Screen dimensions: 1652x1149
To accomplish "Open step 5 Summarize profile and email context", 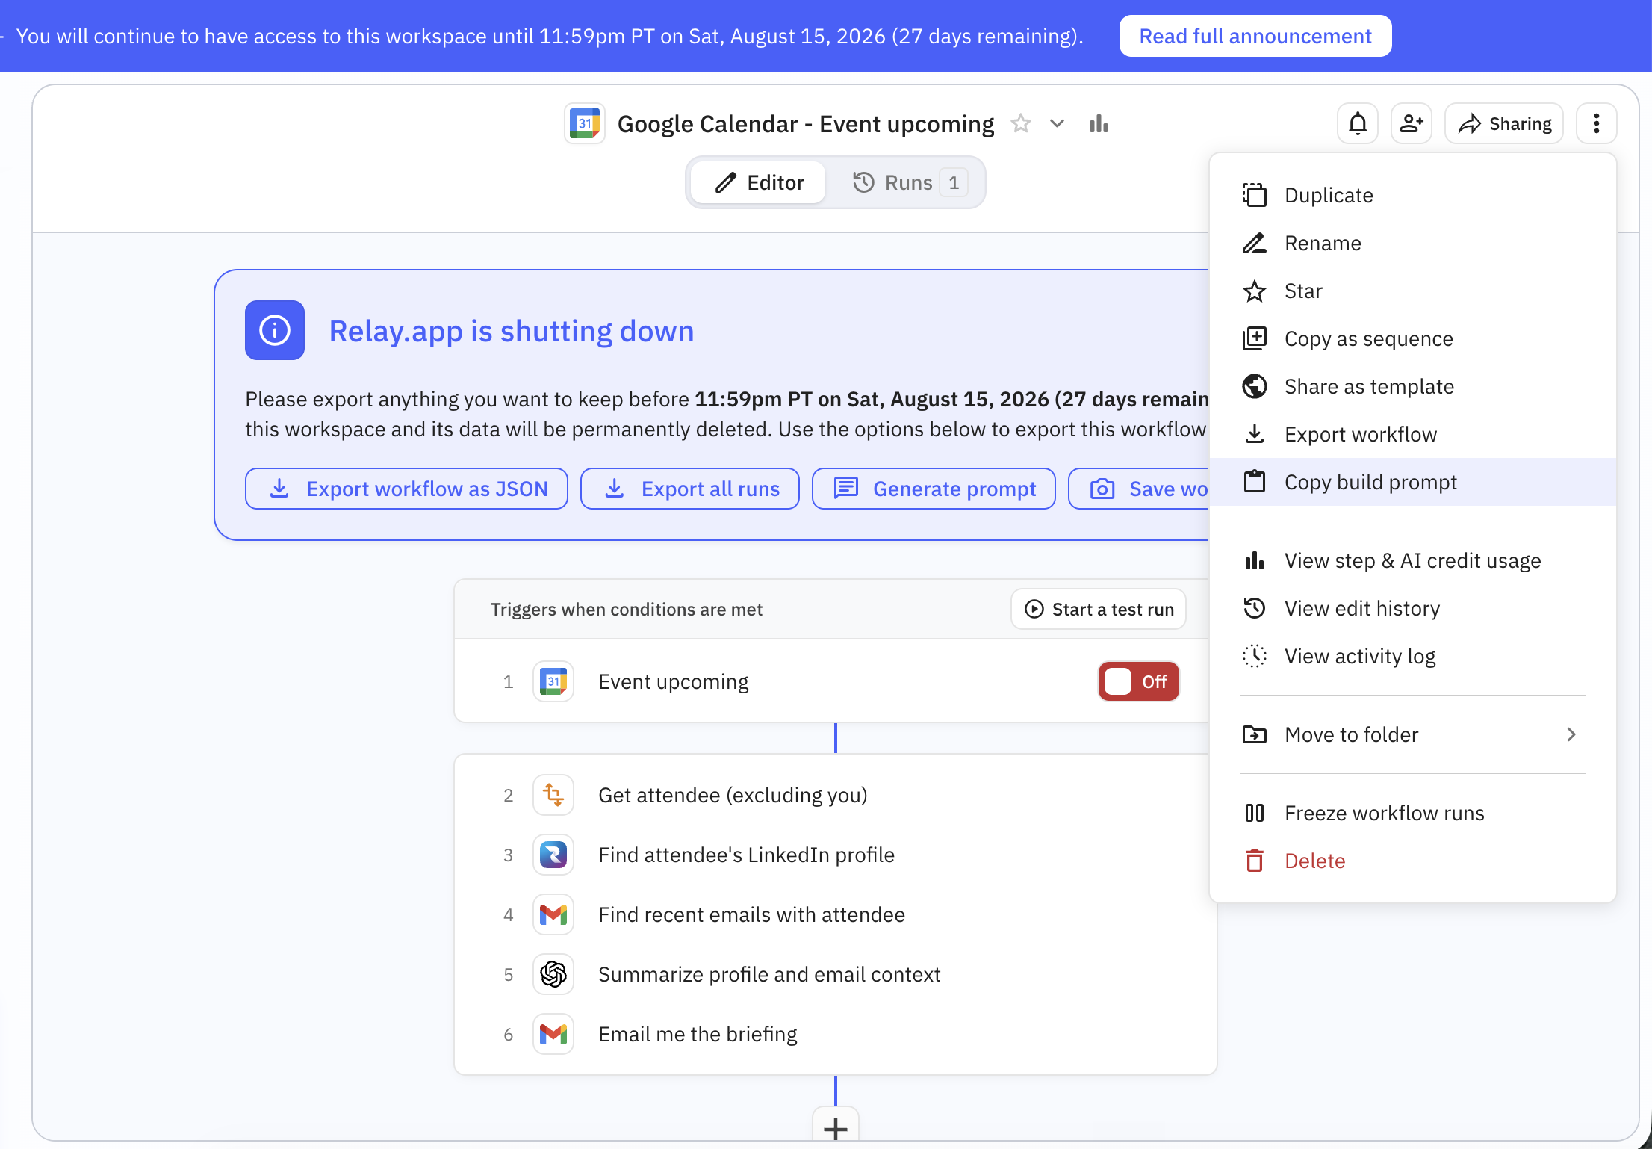I will click(835, 974).
